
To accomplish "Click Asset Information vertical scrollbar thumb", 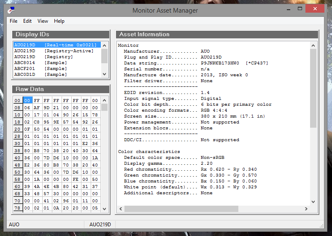I will pos(313,88).
